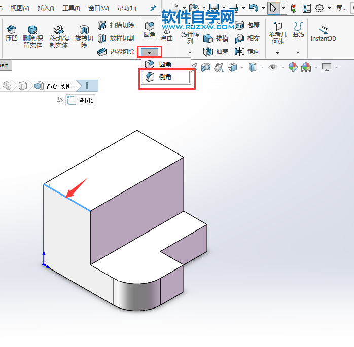Screen dimensions: 354x347
Task: Expand the Display Style dropdown arrow
Action: pos(262,67)
